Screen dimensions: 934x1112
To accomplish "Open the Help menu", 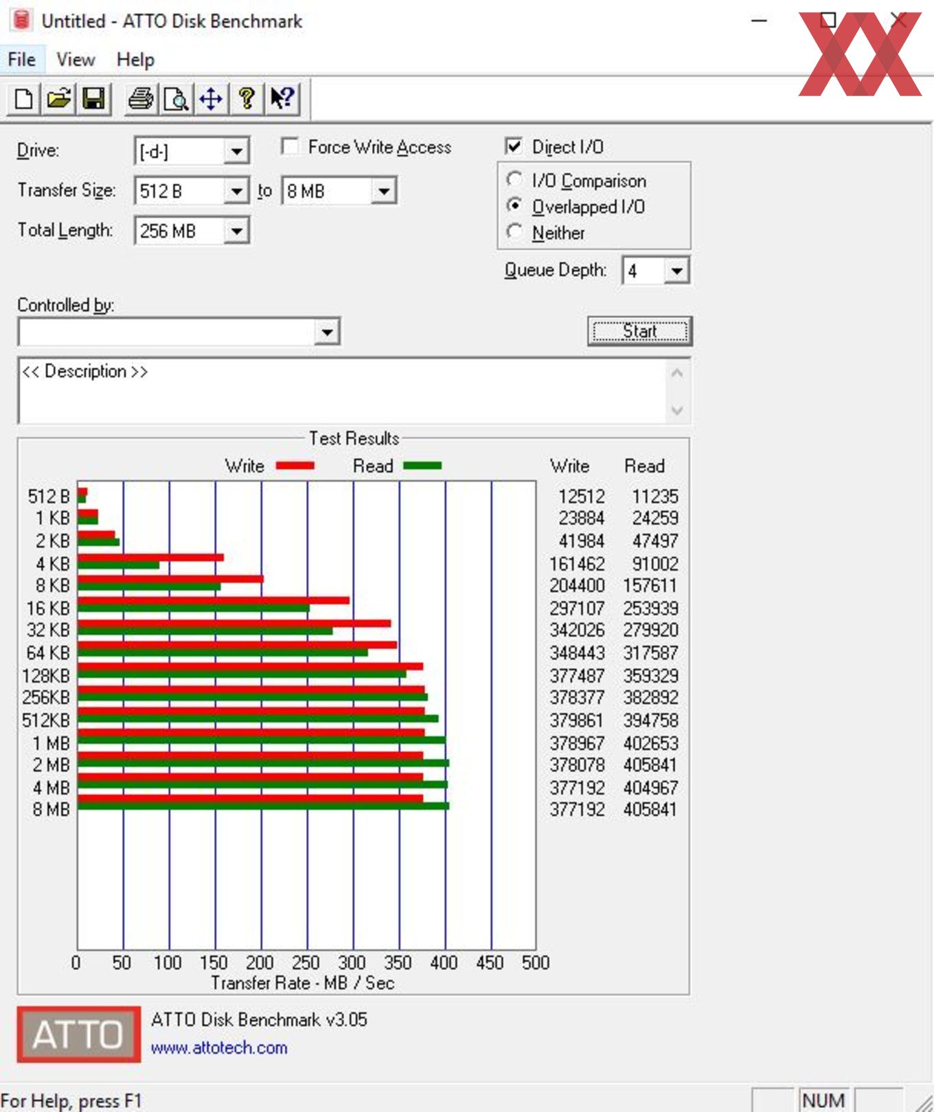I will click(x=135, y=60).
